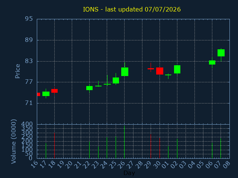238x178 pixels.
Task: Select the red candlestick for day 30
Action: pyautogui.click(x=160, y=71)
